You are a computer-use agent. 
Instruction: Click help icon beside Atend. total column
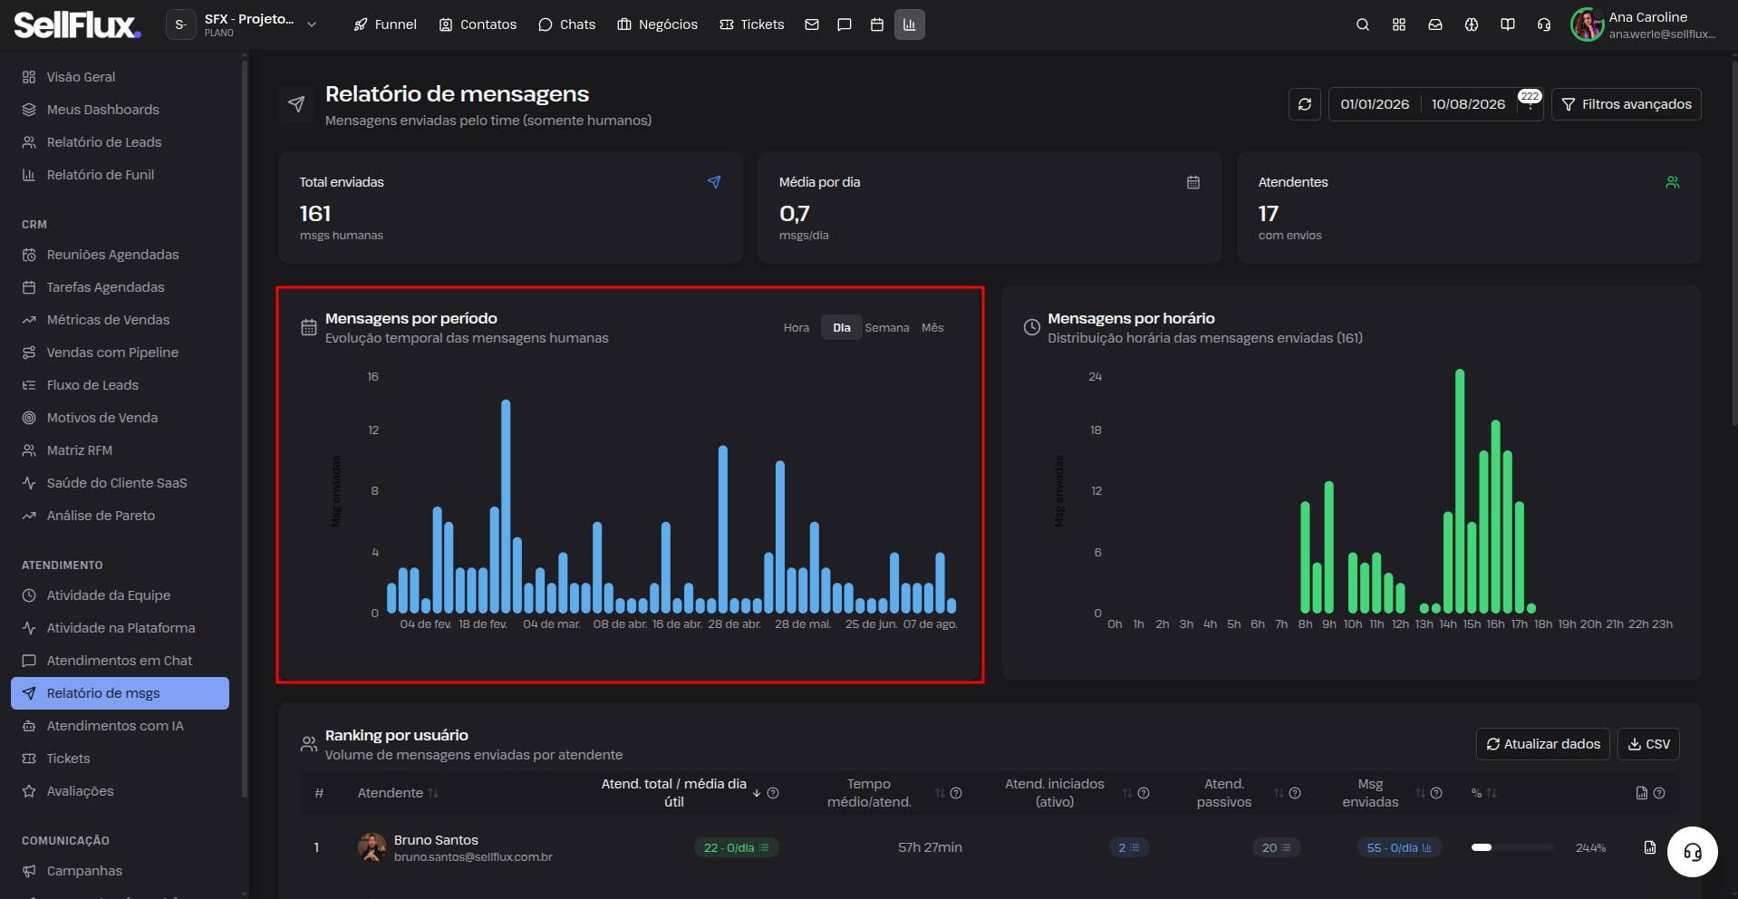coord(773,793)
